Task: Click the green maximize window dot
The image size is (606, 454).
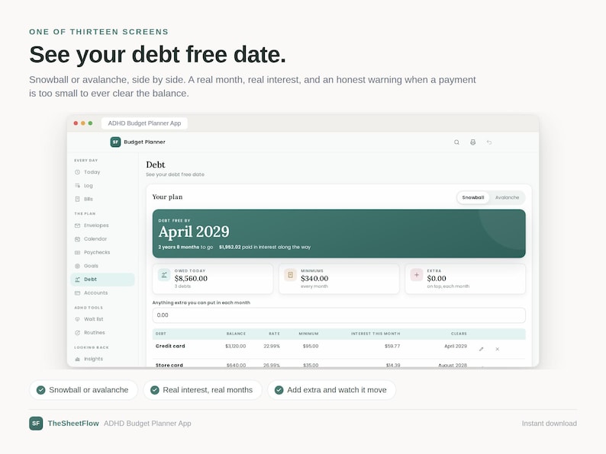Action: [x=90, y=123]
